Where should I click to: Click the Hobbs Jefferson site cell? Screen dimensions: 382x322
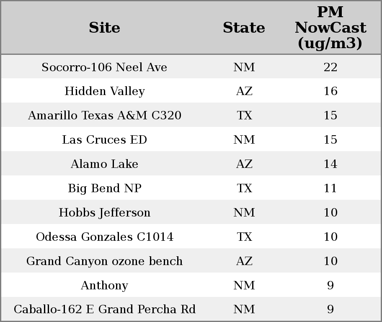[x=104, y=213]
